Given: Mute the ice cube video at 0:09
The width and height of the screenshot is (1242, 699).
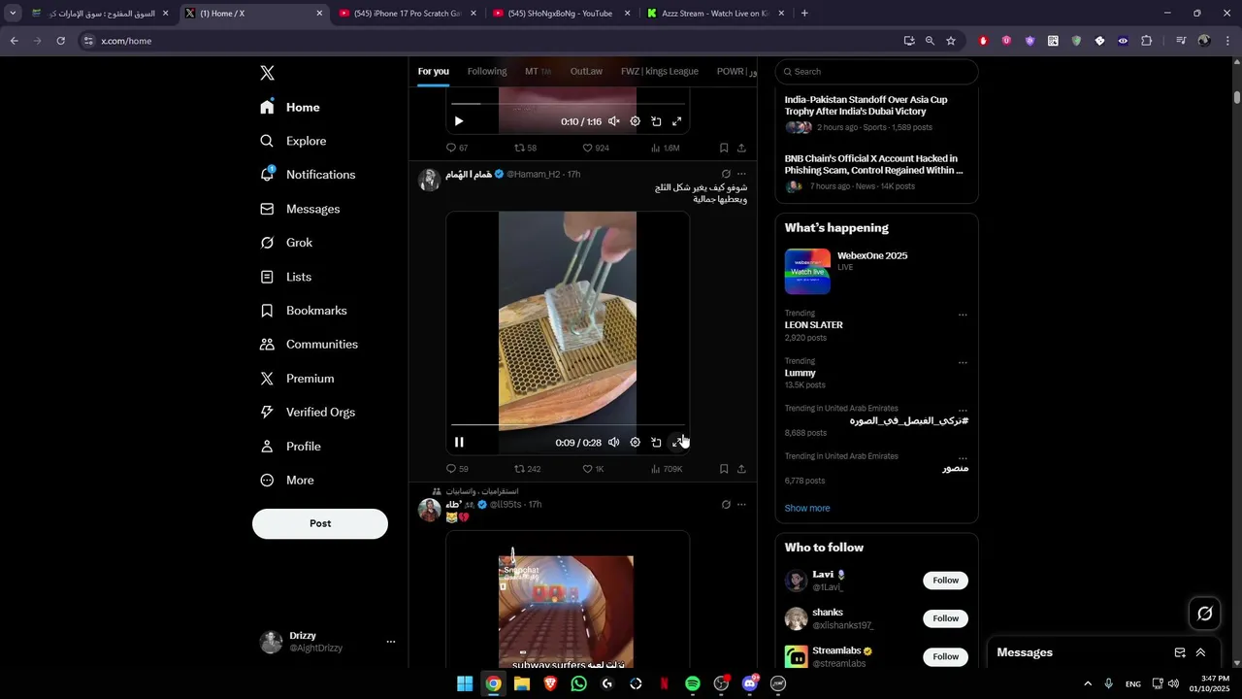Looking at the screenshot, I should point(613,443).
